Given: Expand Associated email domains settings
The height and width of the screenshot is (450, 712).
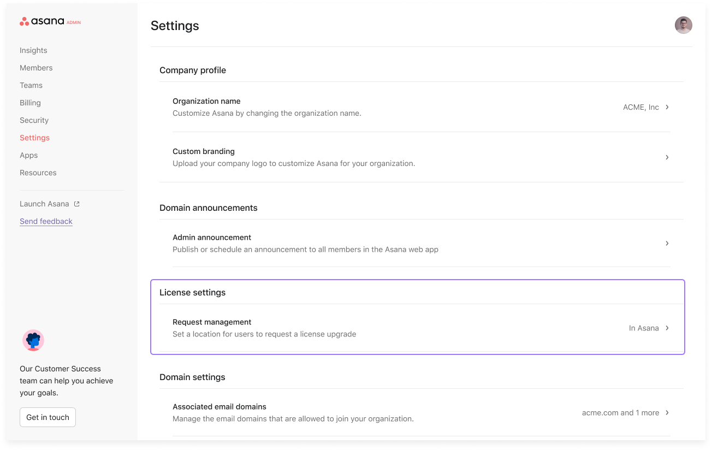Looking at the screenshot, I should pos(667,412).
